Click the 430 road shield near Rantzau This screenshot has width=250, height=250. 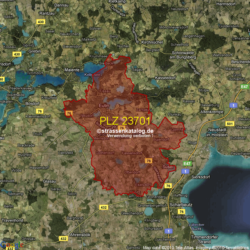[41, 22]
